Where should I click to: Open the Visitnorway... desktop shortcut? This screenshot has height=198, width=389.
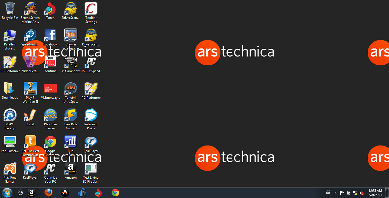[x=50, y=91]
